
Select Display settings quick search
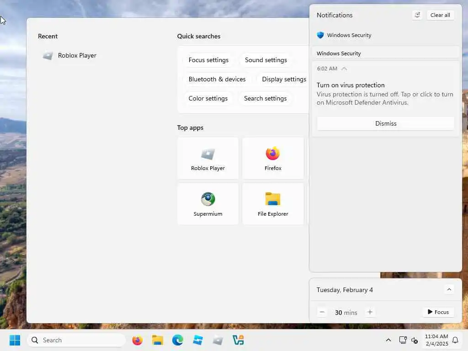(284, 79)
